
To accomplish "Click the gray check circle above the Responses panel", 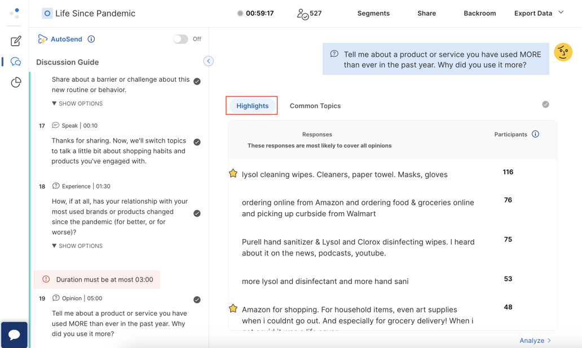I will point(545,104).
